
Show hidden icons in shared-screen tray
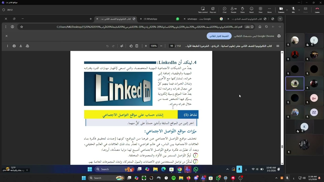(x=227, y=169)
